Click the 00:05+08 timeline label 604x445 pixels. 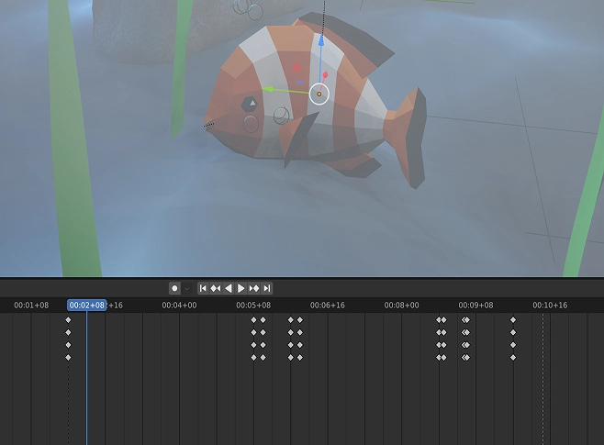click(x=253, y=306)
